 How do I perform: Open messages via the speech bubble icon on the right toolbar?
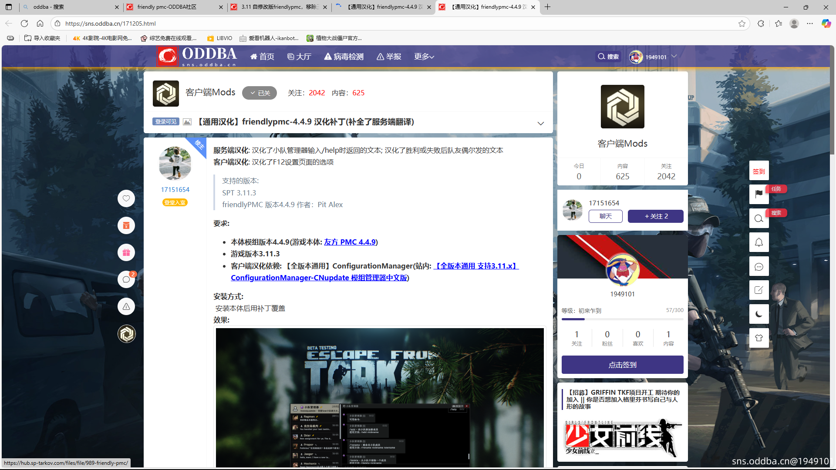point(759,266)
